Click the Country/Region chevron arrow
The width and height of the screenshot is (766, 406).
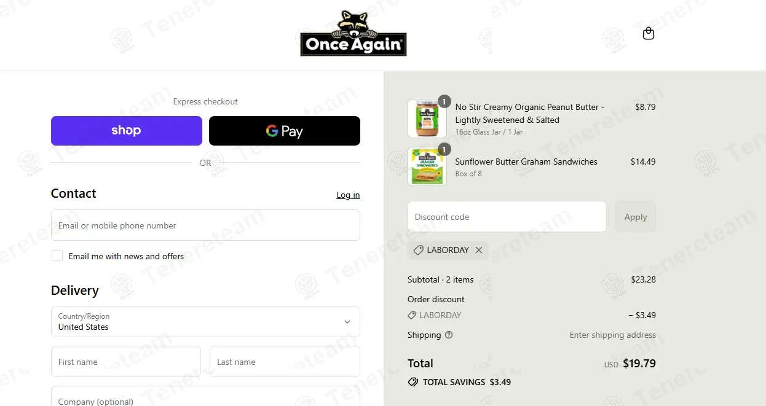click(347, 322)
